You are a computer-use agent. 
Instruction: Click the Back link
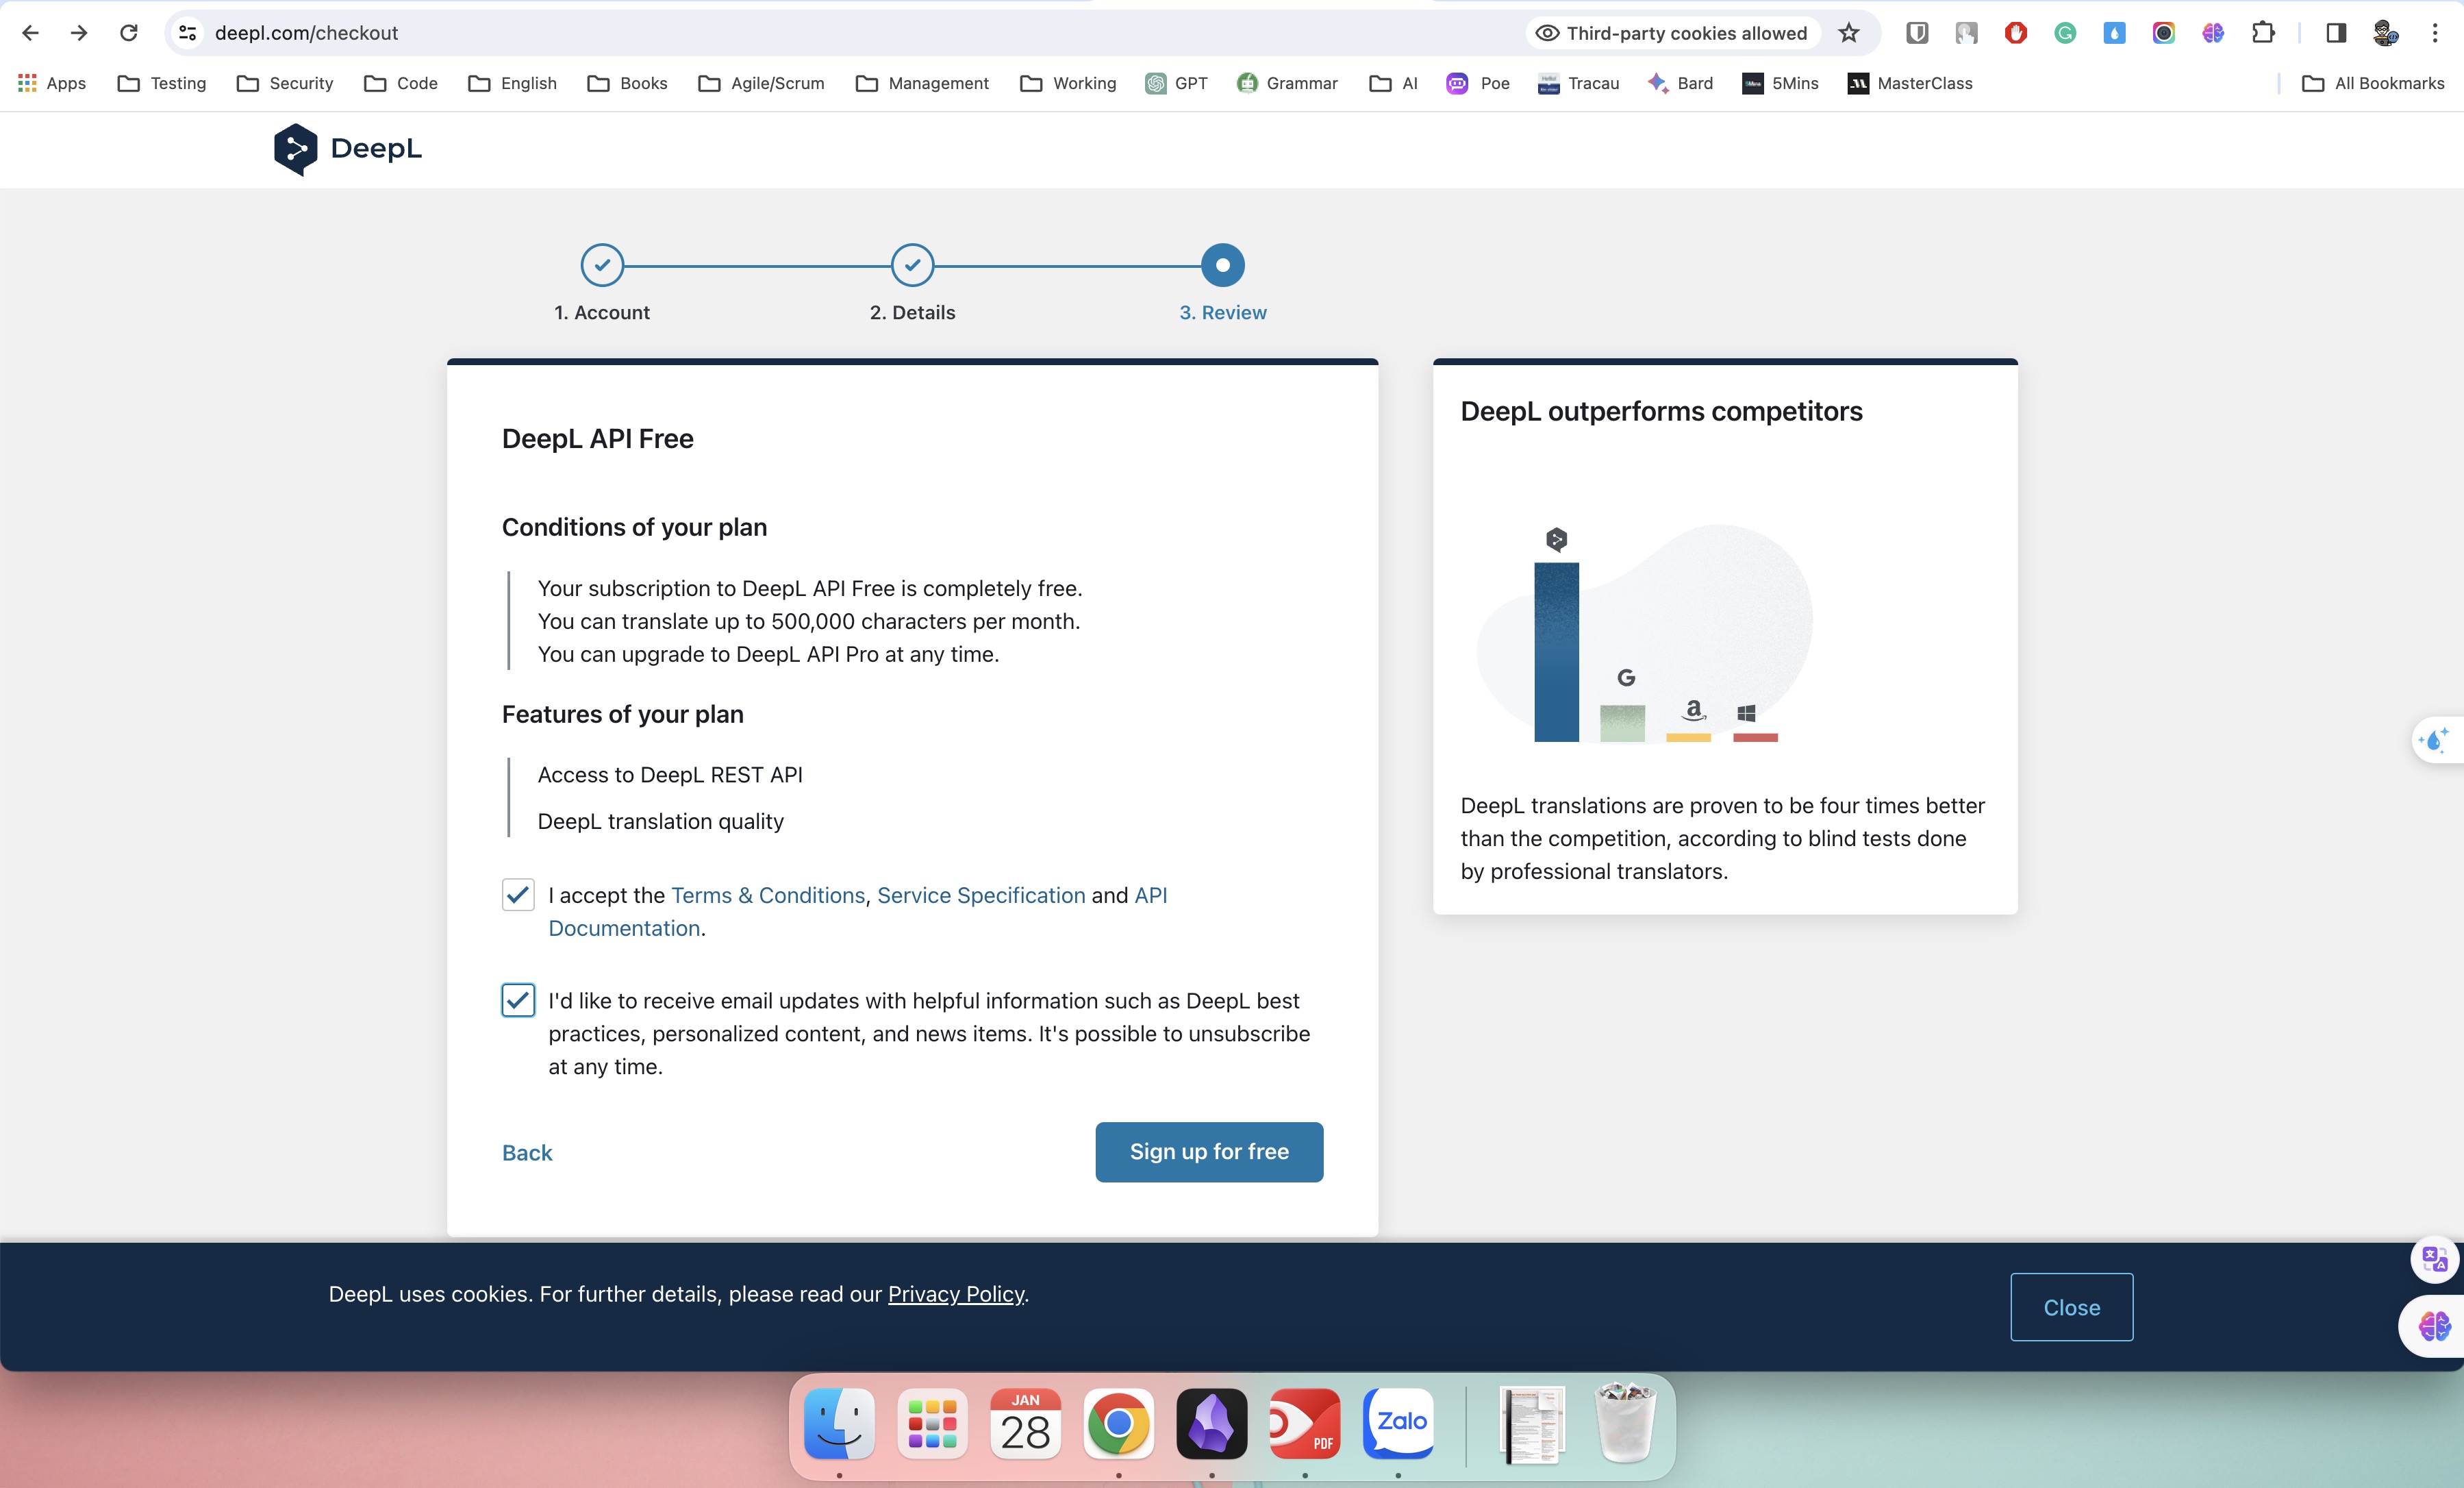(x=527, y=1153)
